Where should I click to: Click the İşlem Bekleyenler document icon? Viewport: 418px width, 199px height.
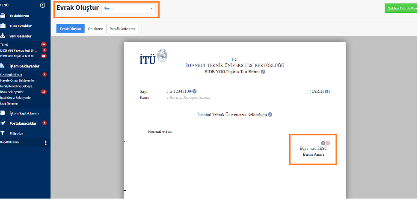(3, 66)
